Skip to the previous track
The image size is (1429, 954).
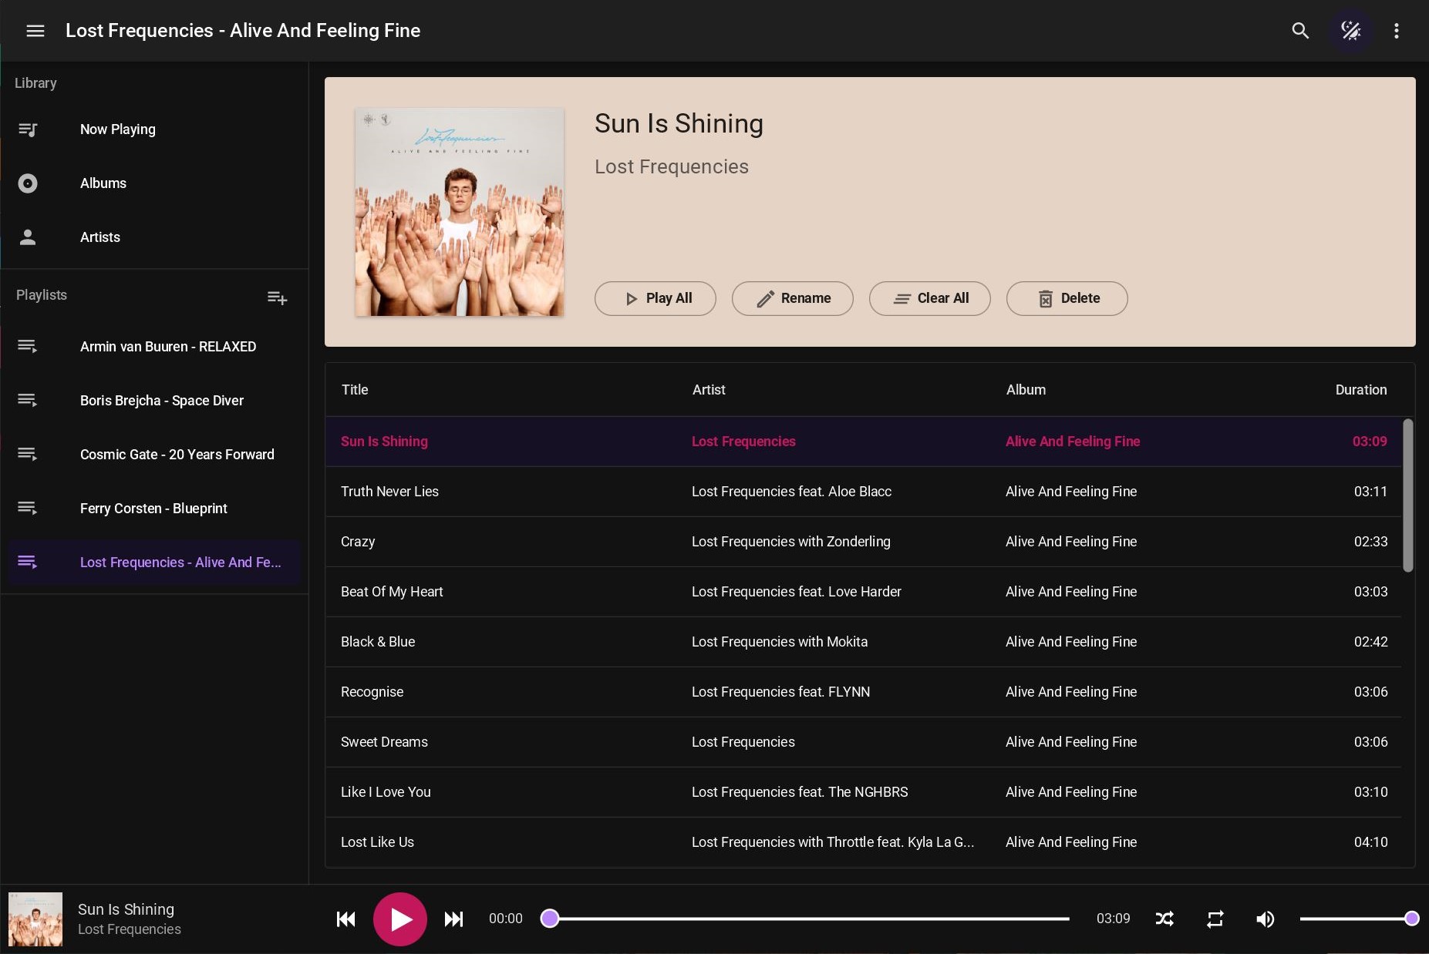(x=346, y=919)
